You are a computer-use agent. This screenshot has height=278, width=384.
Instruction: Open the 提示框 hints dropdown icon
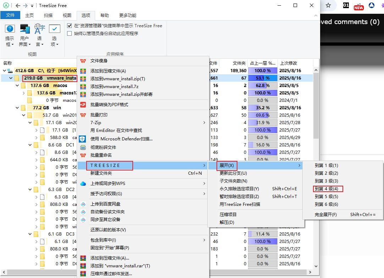tap(10, 29)
